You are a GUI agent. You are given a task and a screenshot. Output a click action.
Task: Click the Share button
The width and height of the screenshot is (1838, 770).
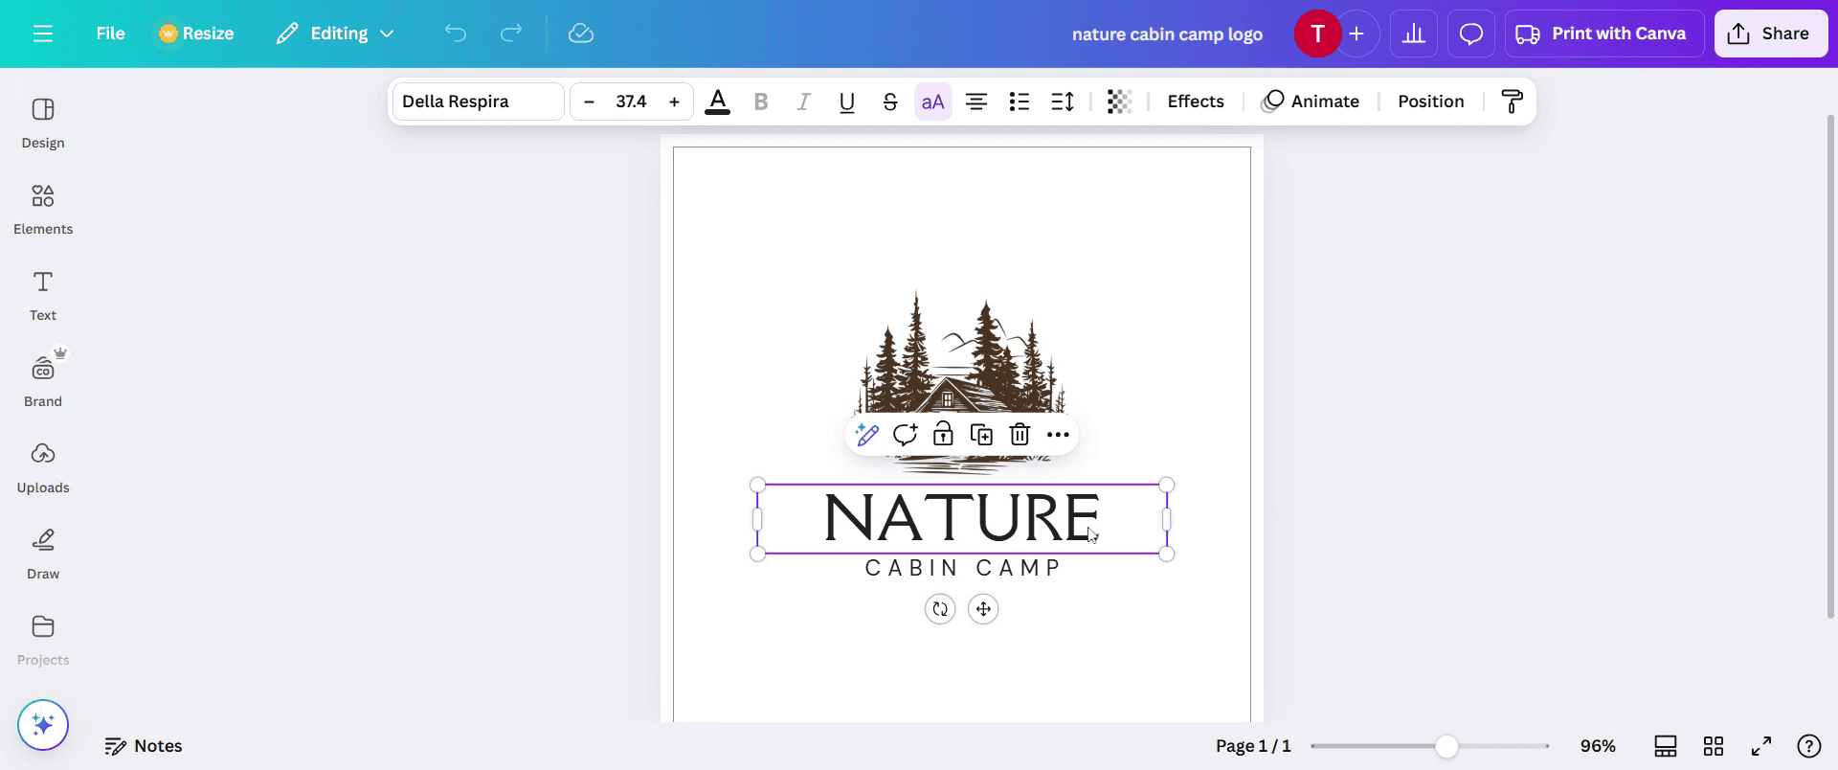(x=1771, y=34)
